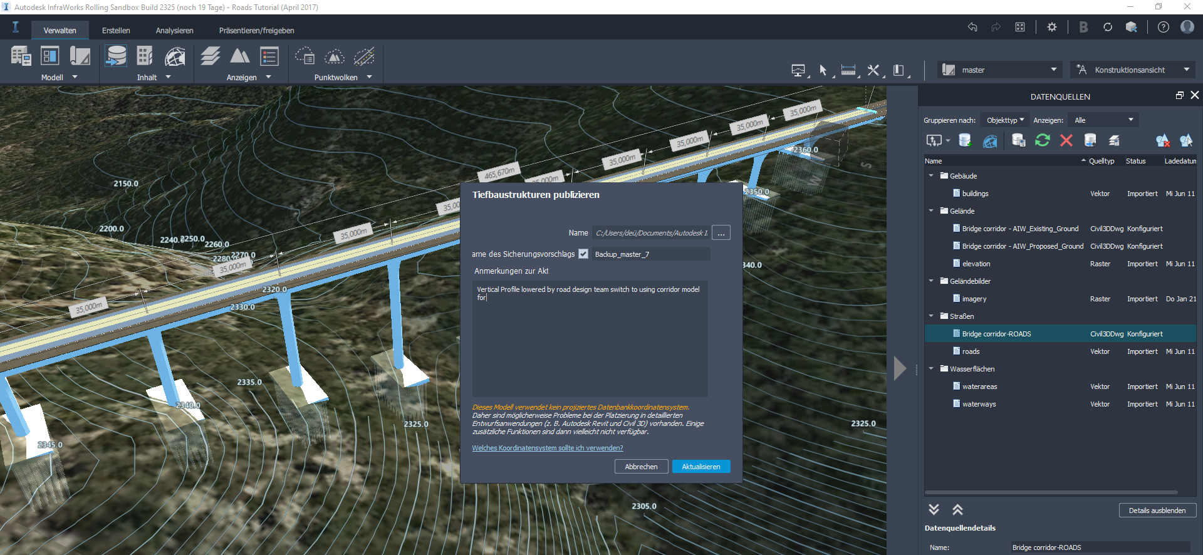Screen dimensions: 1203x555
Task: Select the pointer selection tool
Action: coord(823,70)
